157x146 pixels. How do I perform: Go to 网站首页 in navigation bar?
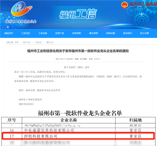point(9,33)
